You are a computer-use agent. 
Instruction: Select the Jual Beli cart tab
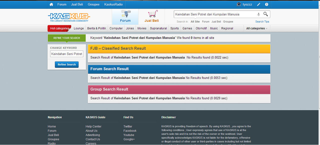click(x=151, y=17)
